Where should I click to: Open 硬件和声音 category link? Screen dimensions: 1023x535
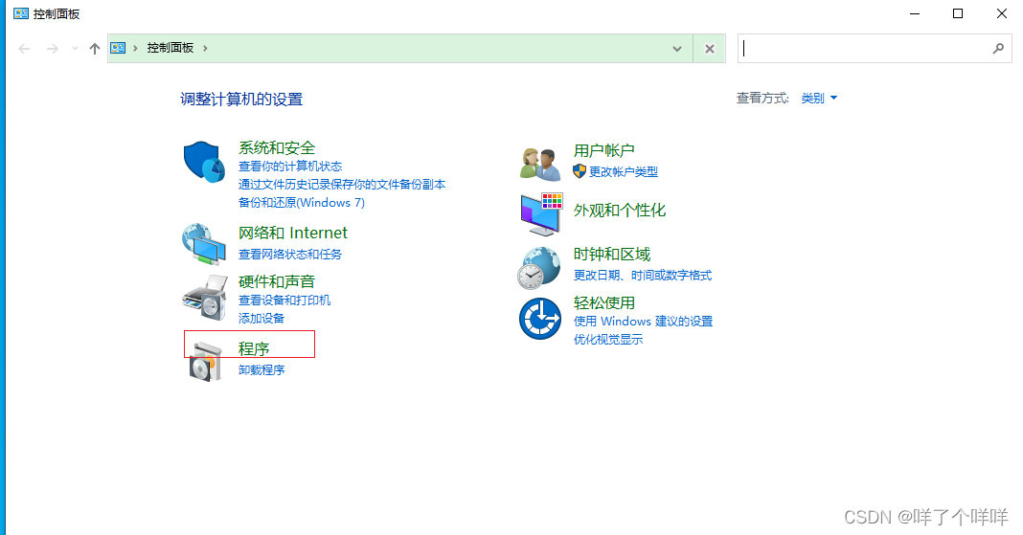pyautogui.click(x=277, y=282)
